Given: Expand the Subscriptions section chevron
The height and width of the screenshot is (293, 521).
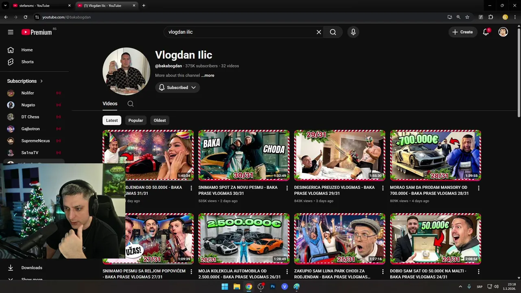Looking at the screenshot, I should click(x=42, y=81).
